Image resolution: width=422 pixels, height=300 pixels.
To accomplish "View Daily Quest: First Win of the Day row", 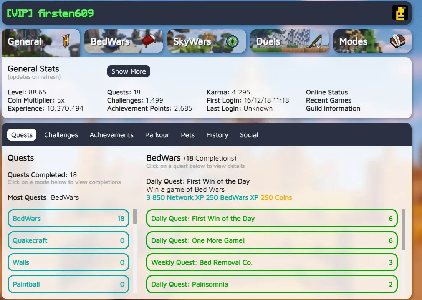I will [272, 219].
